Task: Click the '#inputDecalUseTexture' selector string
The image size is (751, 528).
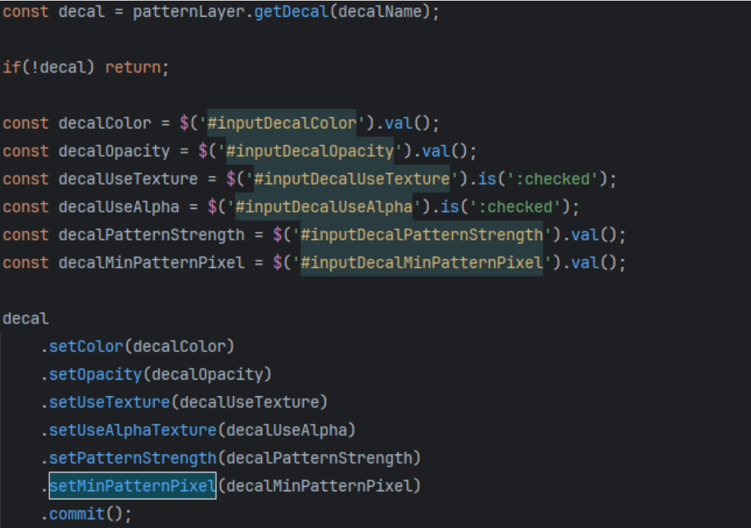Action: pos(352,179)
